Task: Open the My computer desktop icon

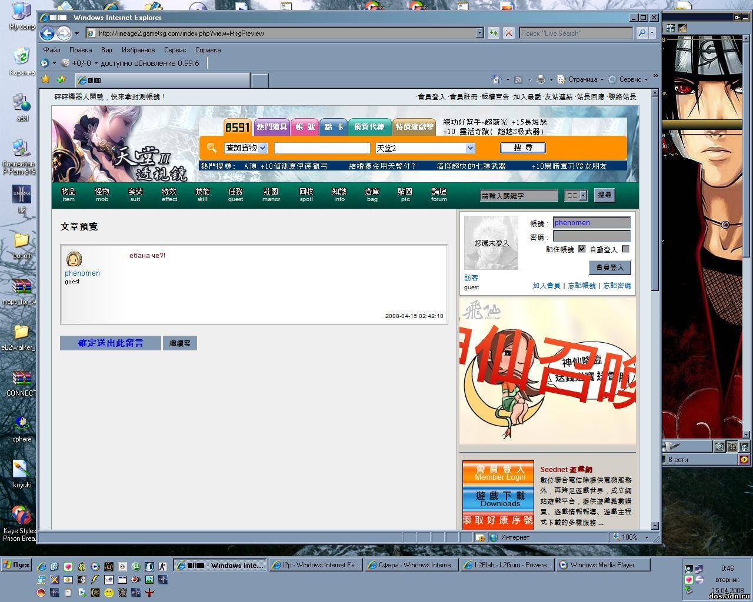Action: pos(22,16)
